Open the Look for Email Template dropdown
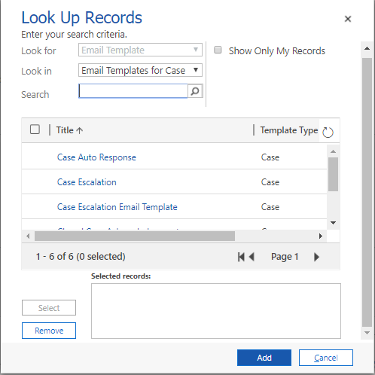 (140, 50)
